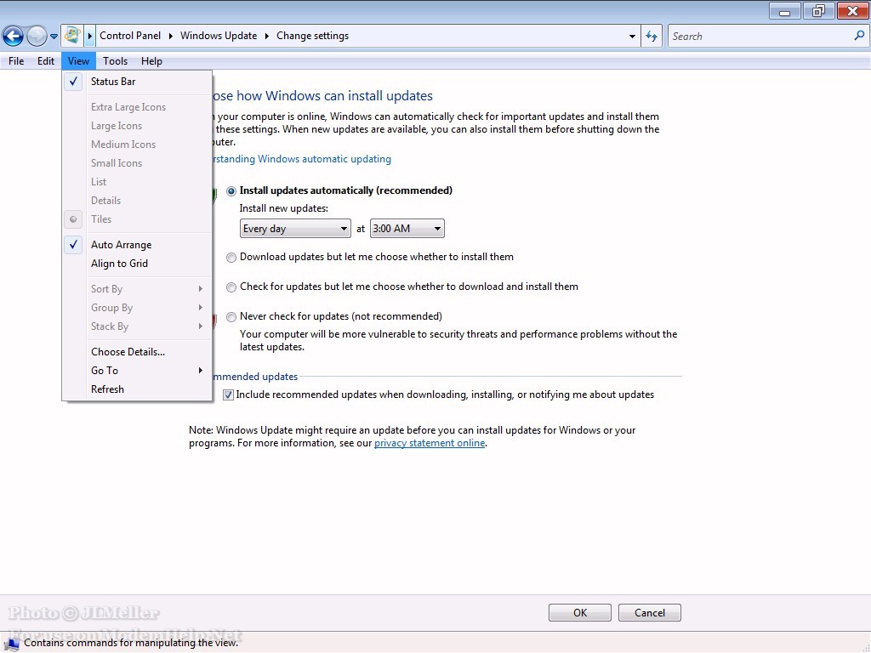Click the address bar Refresh icon

[x=652, y=36]
